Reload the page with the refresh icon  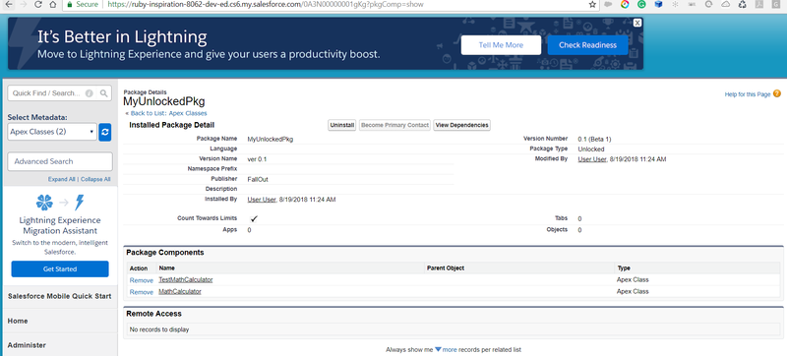click(x=38, y=4)
